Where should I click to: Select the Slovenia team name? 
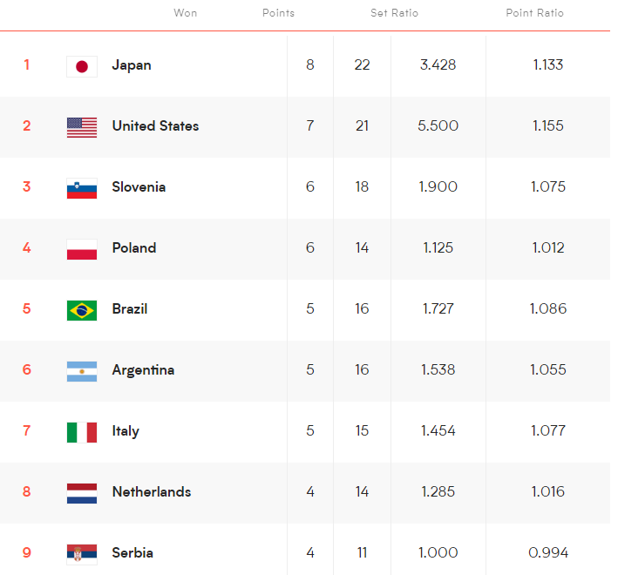click(x=139, y=187)
